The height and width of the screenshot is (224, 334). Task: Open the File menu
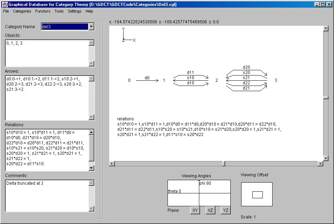[6, 11]
